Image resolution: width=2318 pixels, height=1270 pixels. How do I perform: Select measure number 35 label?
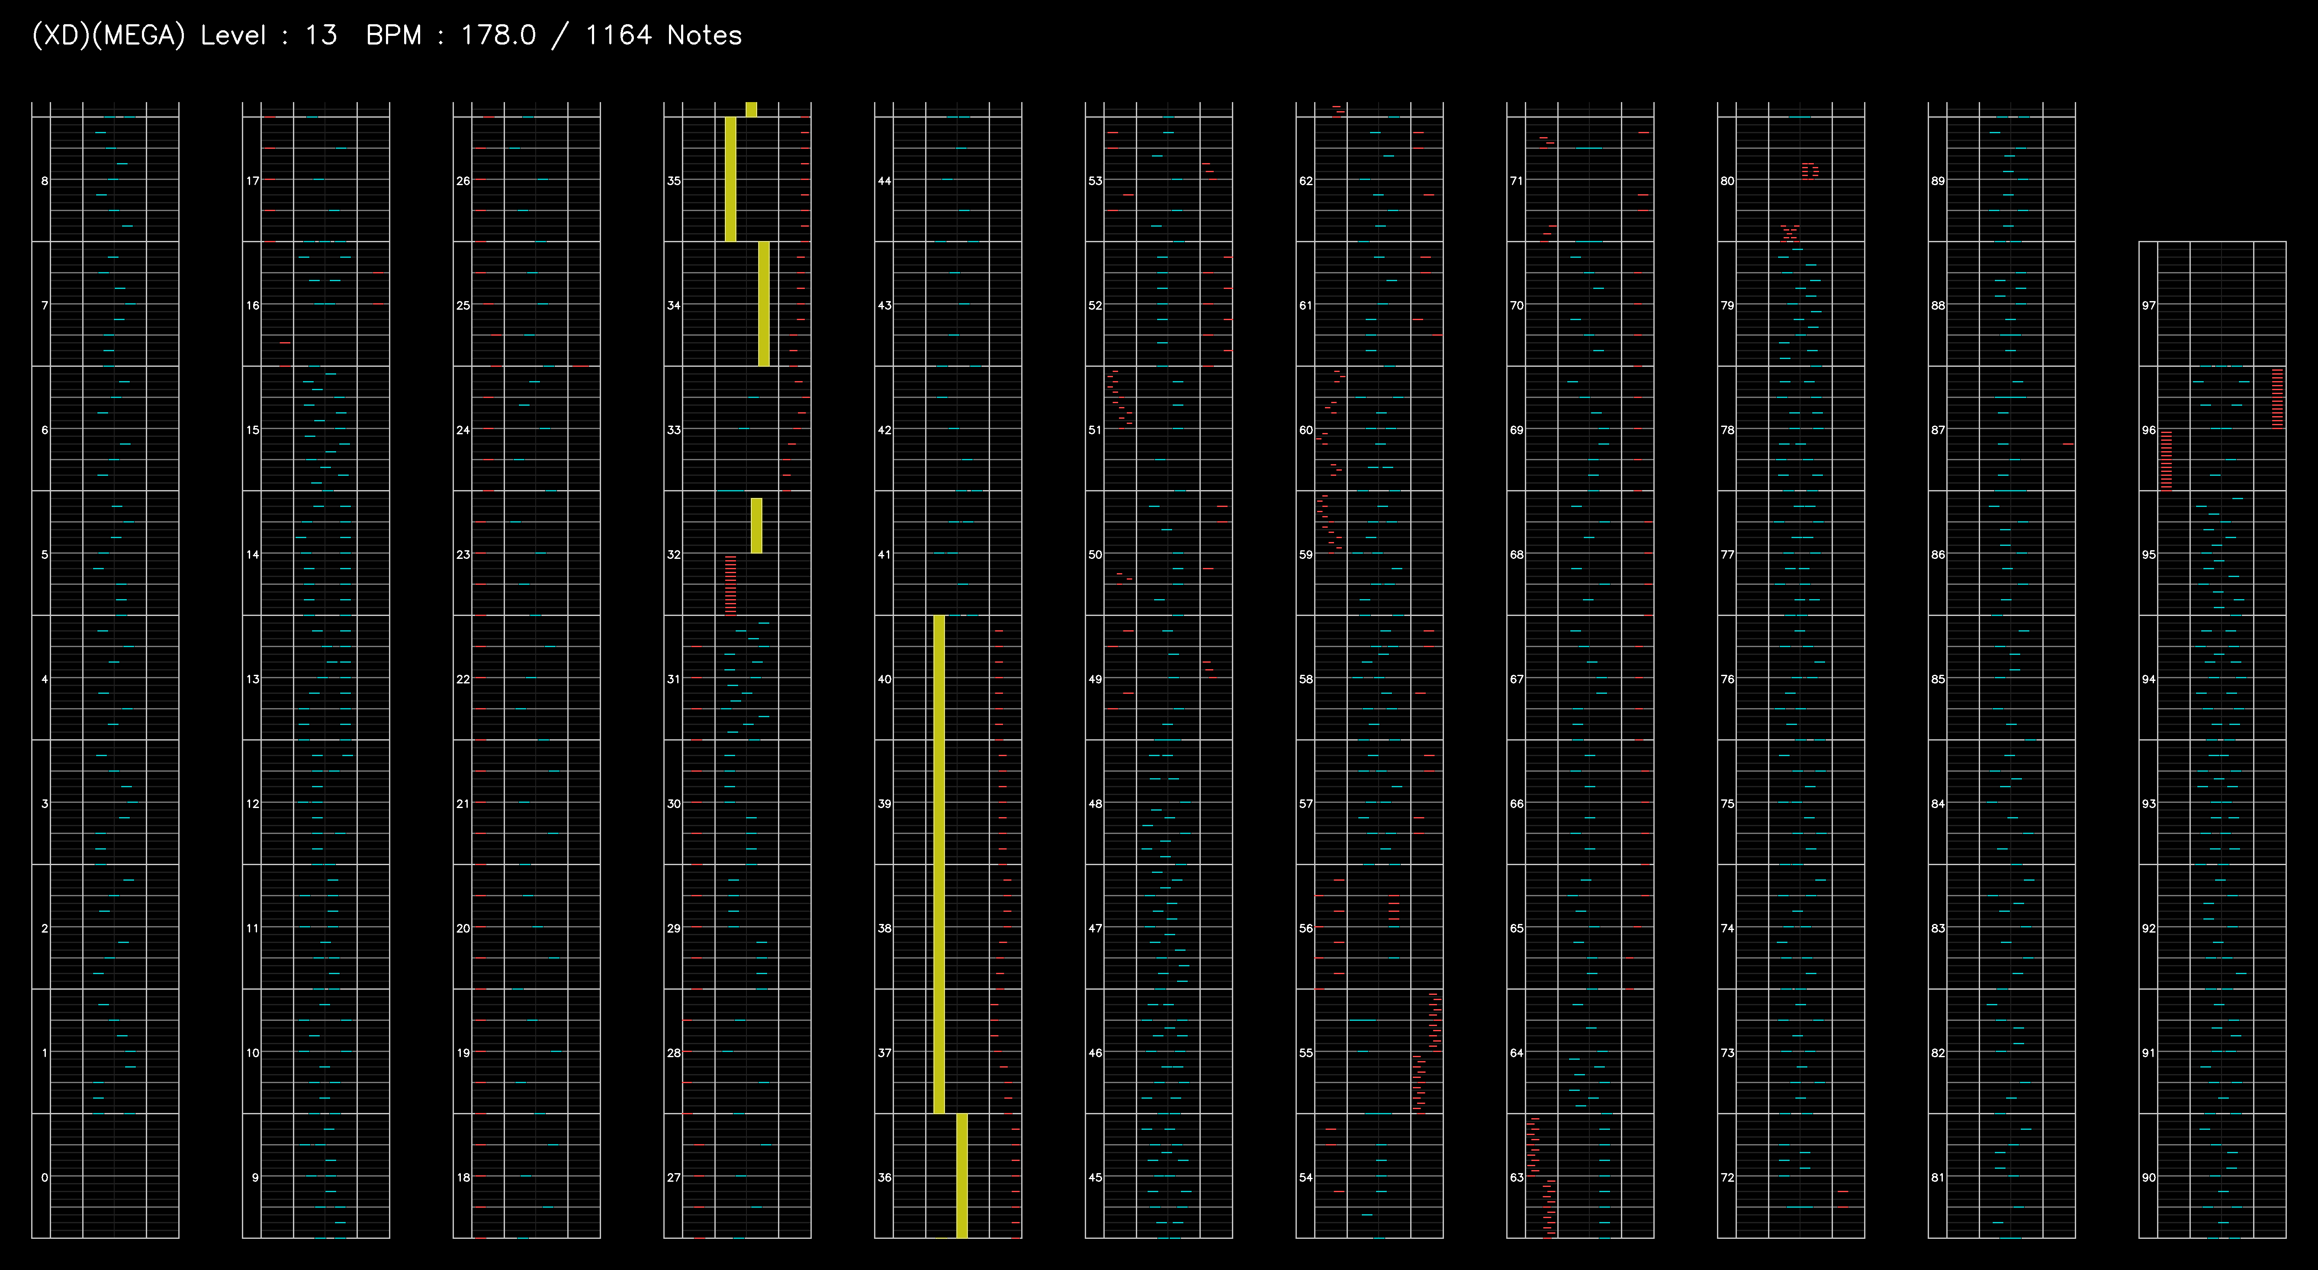coord(674,181)
